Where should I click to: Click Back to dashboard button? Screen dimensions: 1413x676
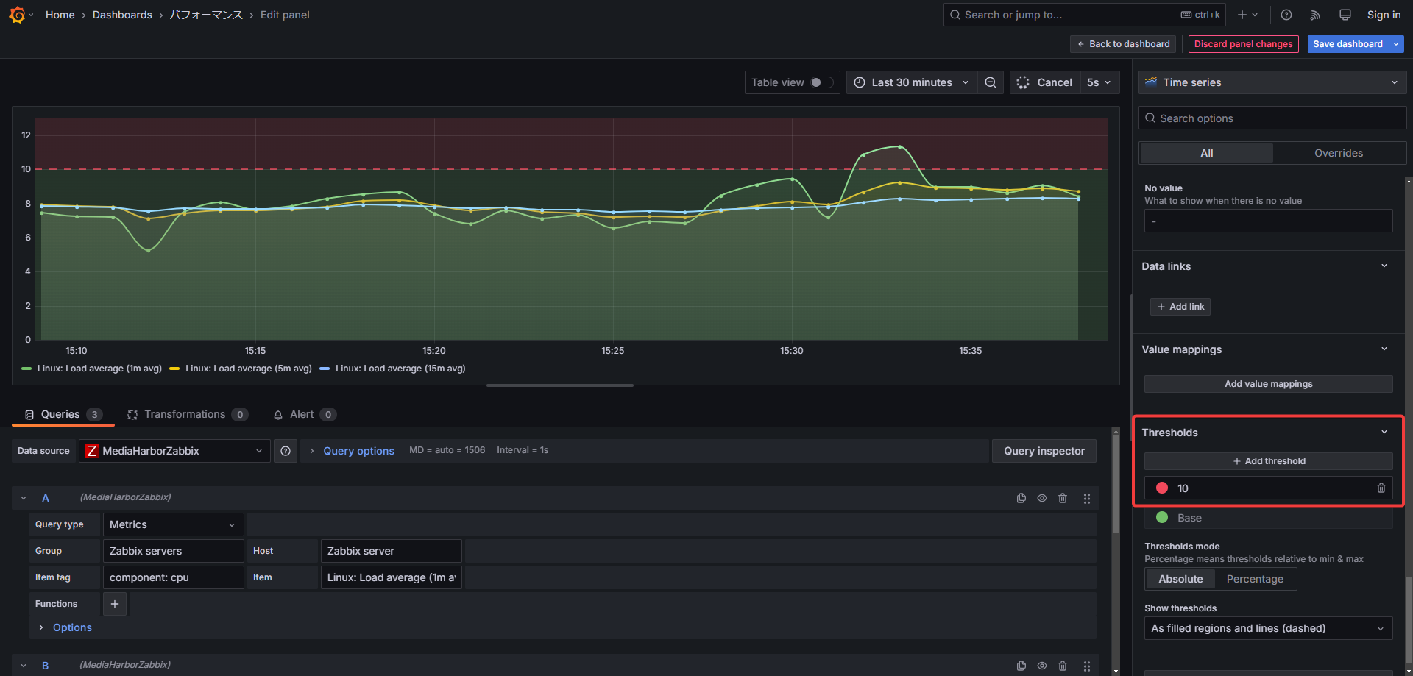[x=1123, y=44]
